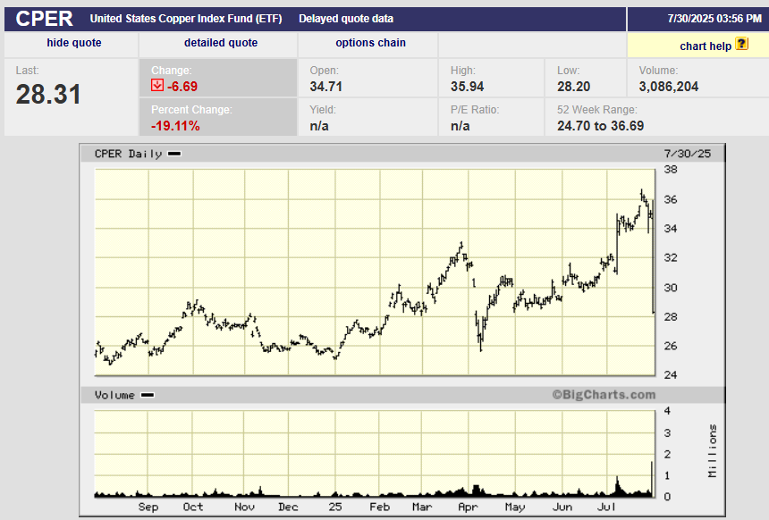Click the final price bar dropping to 28
The height and width of the screenshot is (520, 769).
point(653,256)
